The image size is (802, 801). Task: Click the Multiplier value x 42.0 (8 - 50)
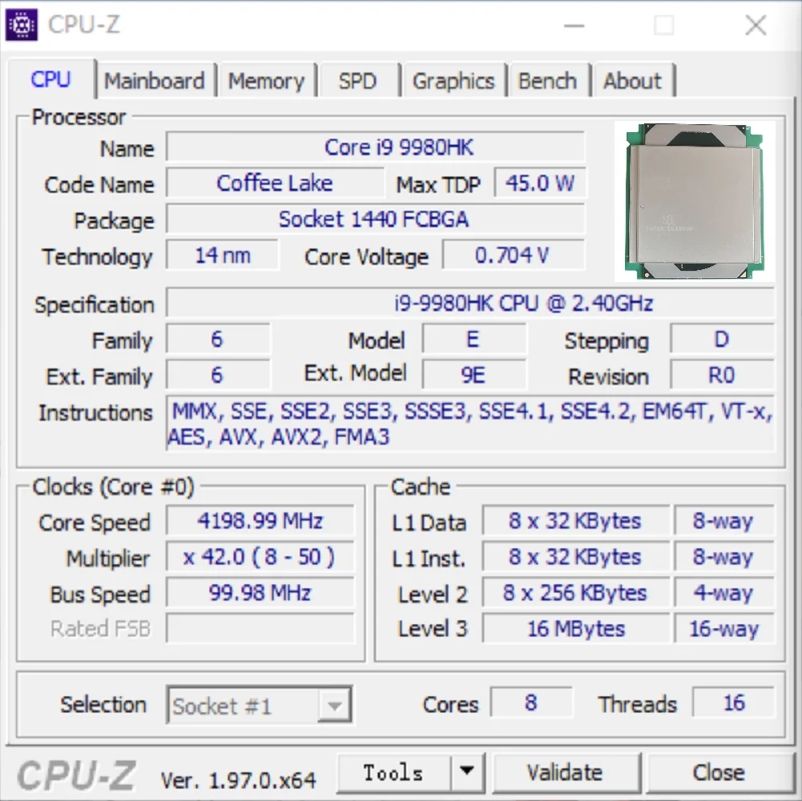(260, 557)
